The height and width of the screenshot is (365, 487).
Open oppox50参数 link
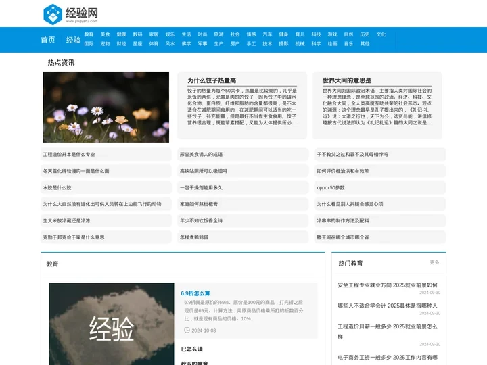click(x=331, y=188)
